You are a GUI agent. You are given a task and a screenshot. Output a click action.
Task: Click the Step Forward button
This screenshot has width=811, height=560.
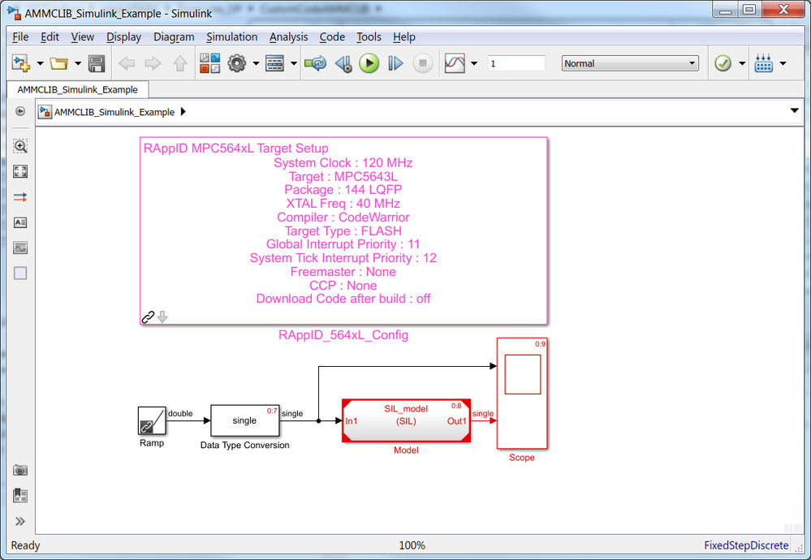tap(395, 63)
